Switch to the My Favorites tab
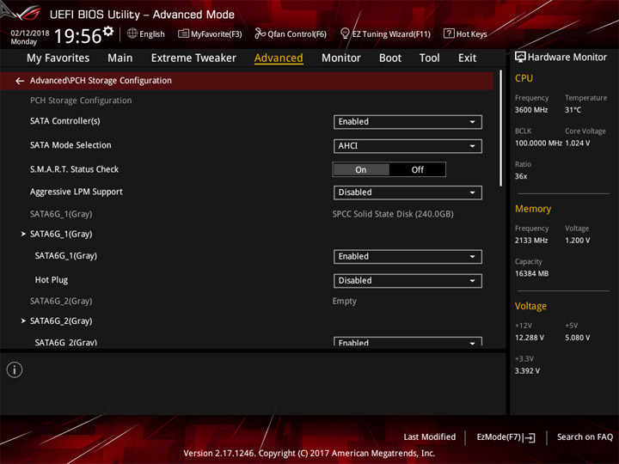 coord(58,58)
